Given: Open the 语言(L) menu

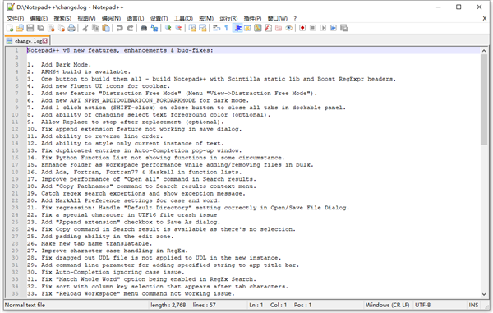Looking at the screenshot, I should [136, 19].
